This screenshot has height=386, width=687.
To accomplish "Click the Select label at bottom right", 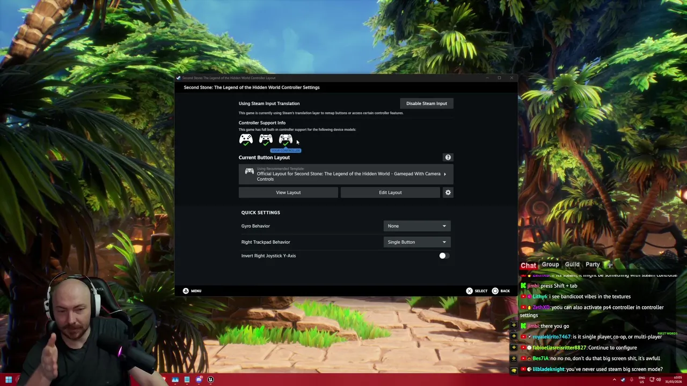I will (x=481, y=291).
